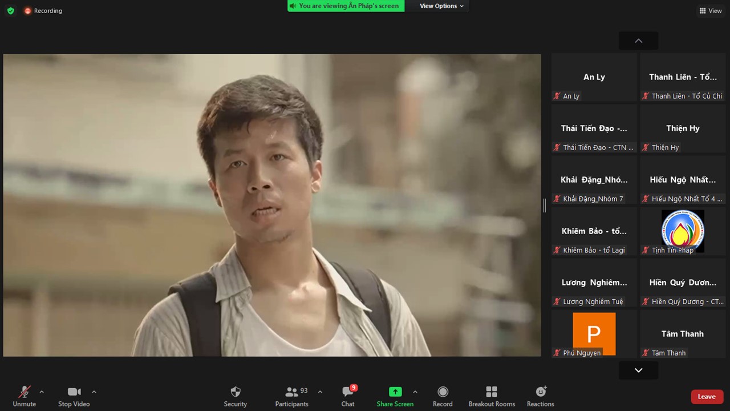
Task: Expand video settings arrow next to Stop Video
Action: coord(94,392)
